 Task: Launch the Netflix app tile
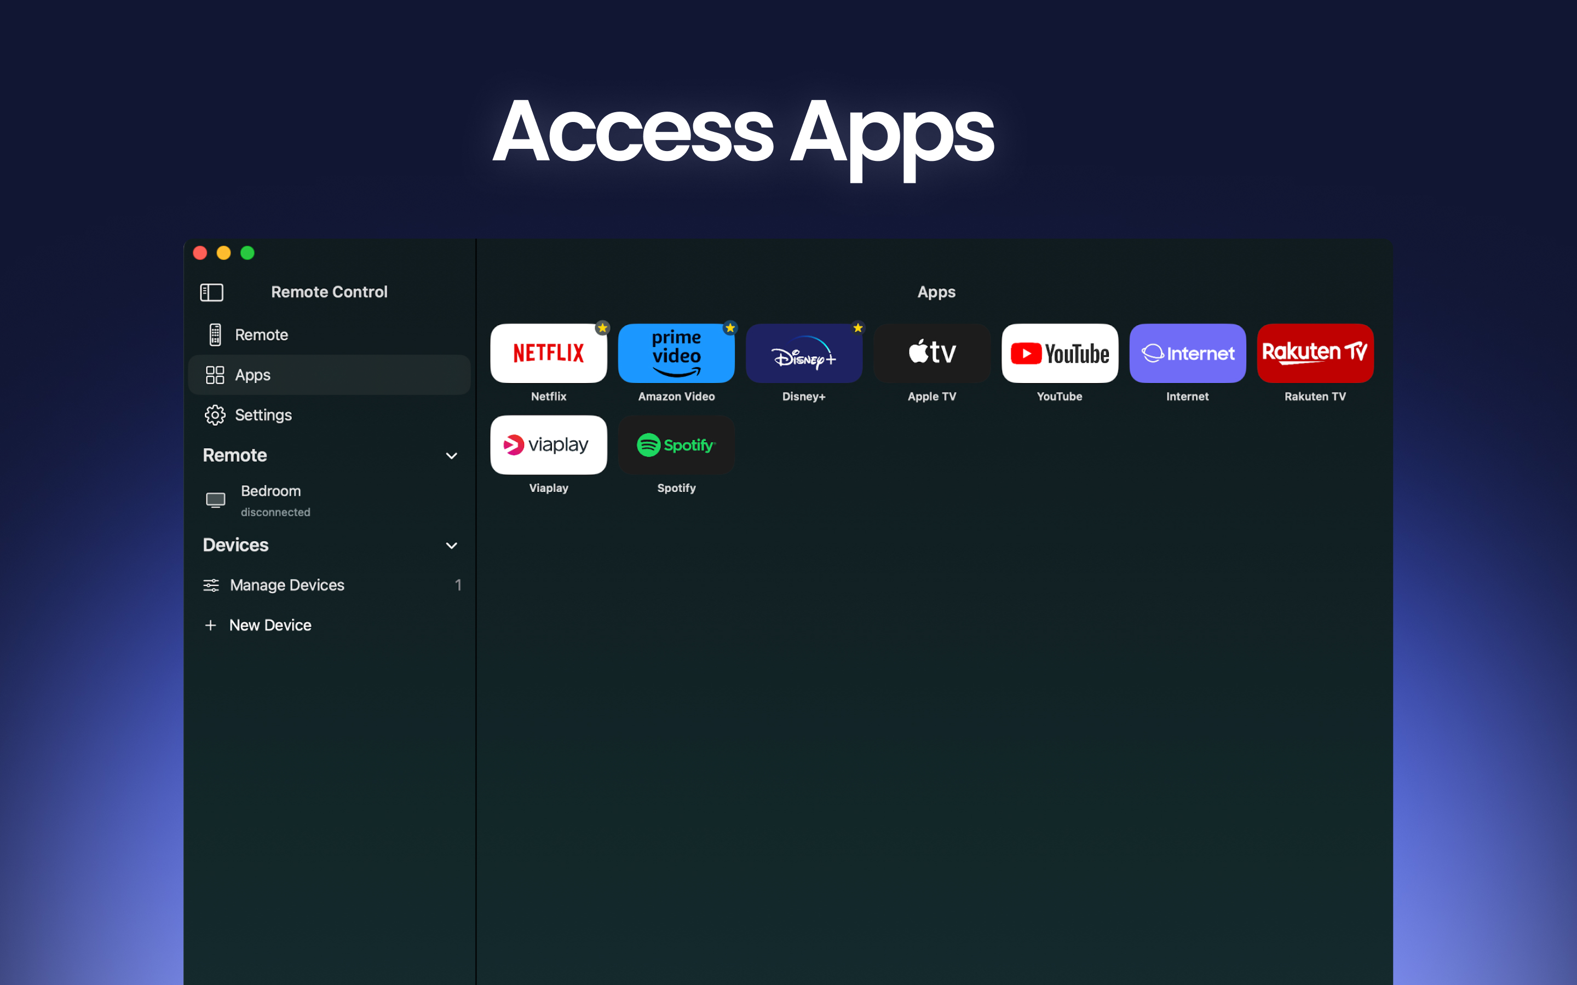pyautogui.click(x=548, y=353)
